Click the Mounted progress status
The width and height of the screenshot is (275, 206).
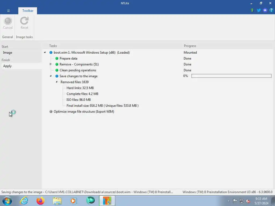pyautogui.click(x=190, y=53)
